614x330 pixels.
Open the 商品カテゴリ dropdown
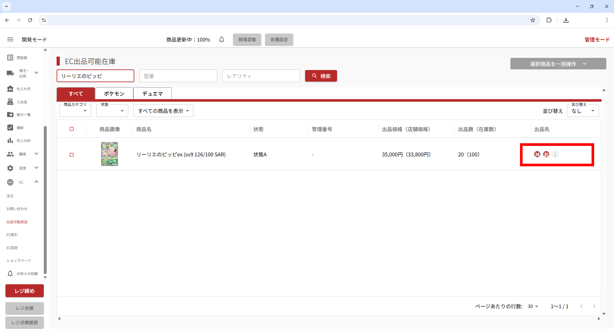coord(75,111)
